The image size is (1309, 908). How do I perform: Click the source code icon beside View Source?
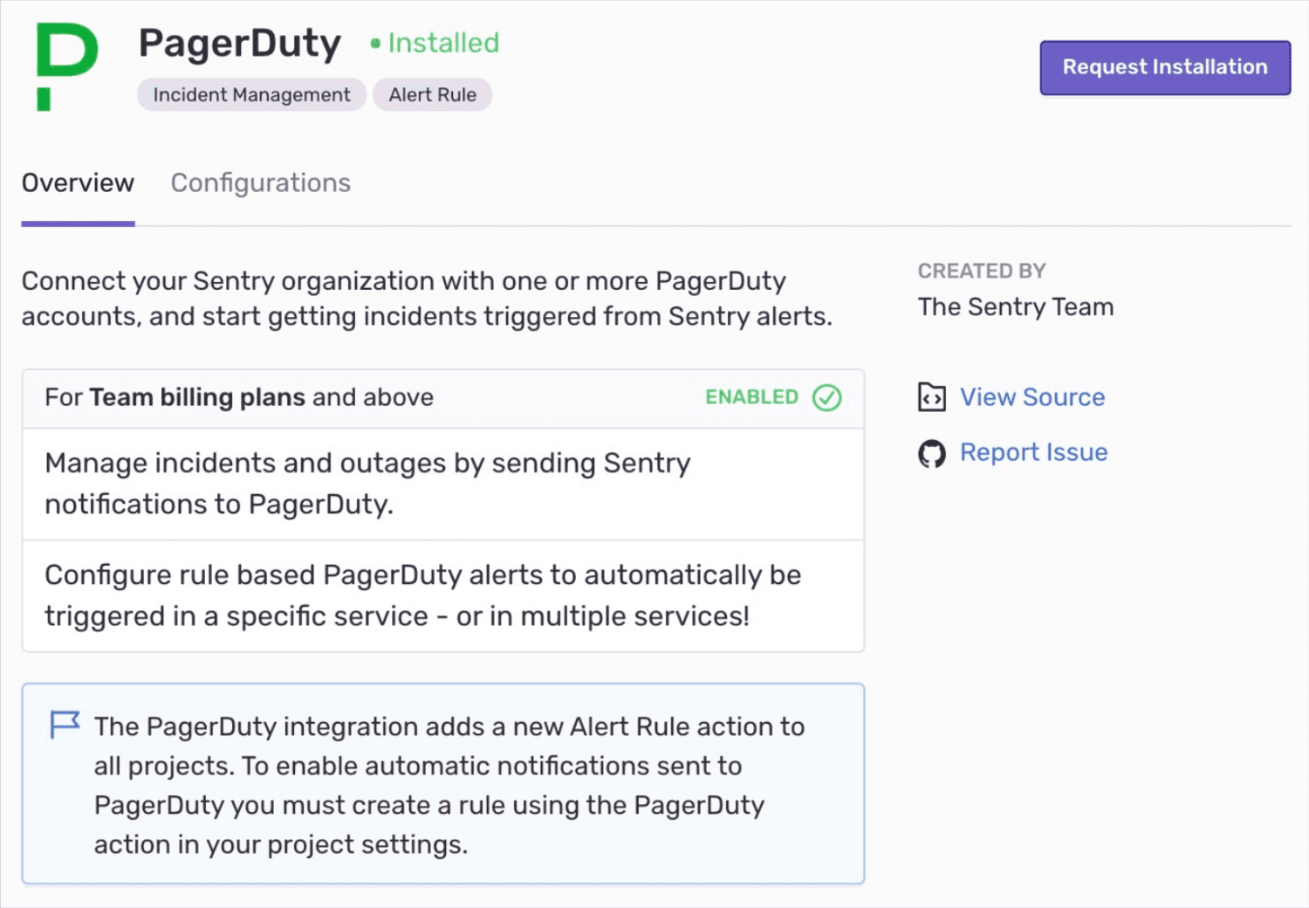click(932, 396)
